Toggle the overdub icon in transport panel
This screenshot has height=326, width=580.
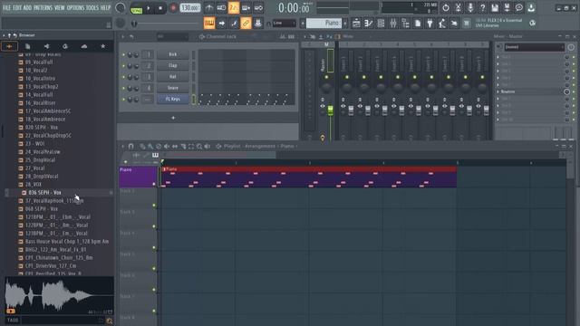tap(246, 8)
